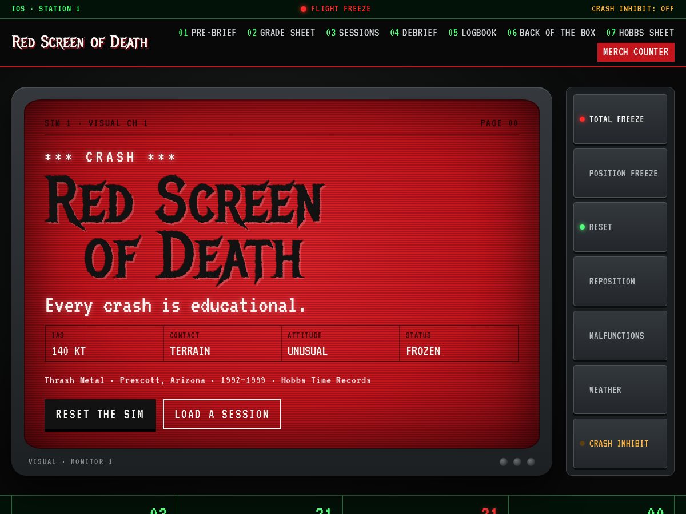686x514 pixels.
Task: Open the 03 Sessions page
Action: [353, 33]
